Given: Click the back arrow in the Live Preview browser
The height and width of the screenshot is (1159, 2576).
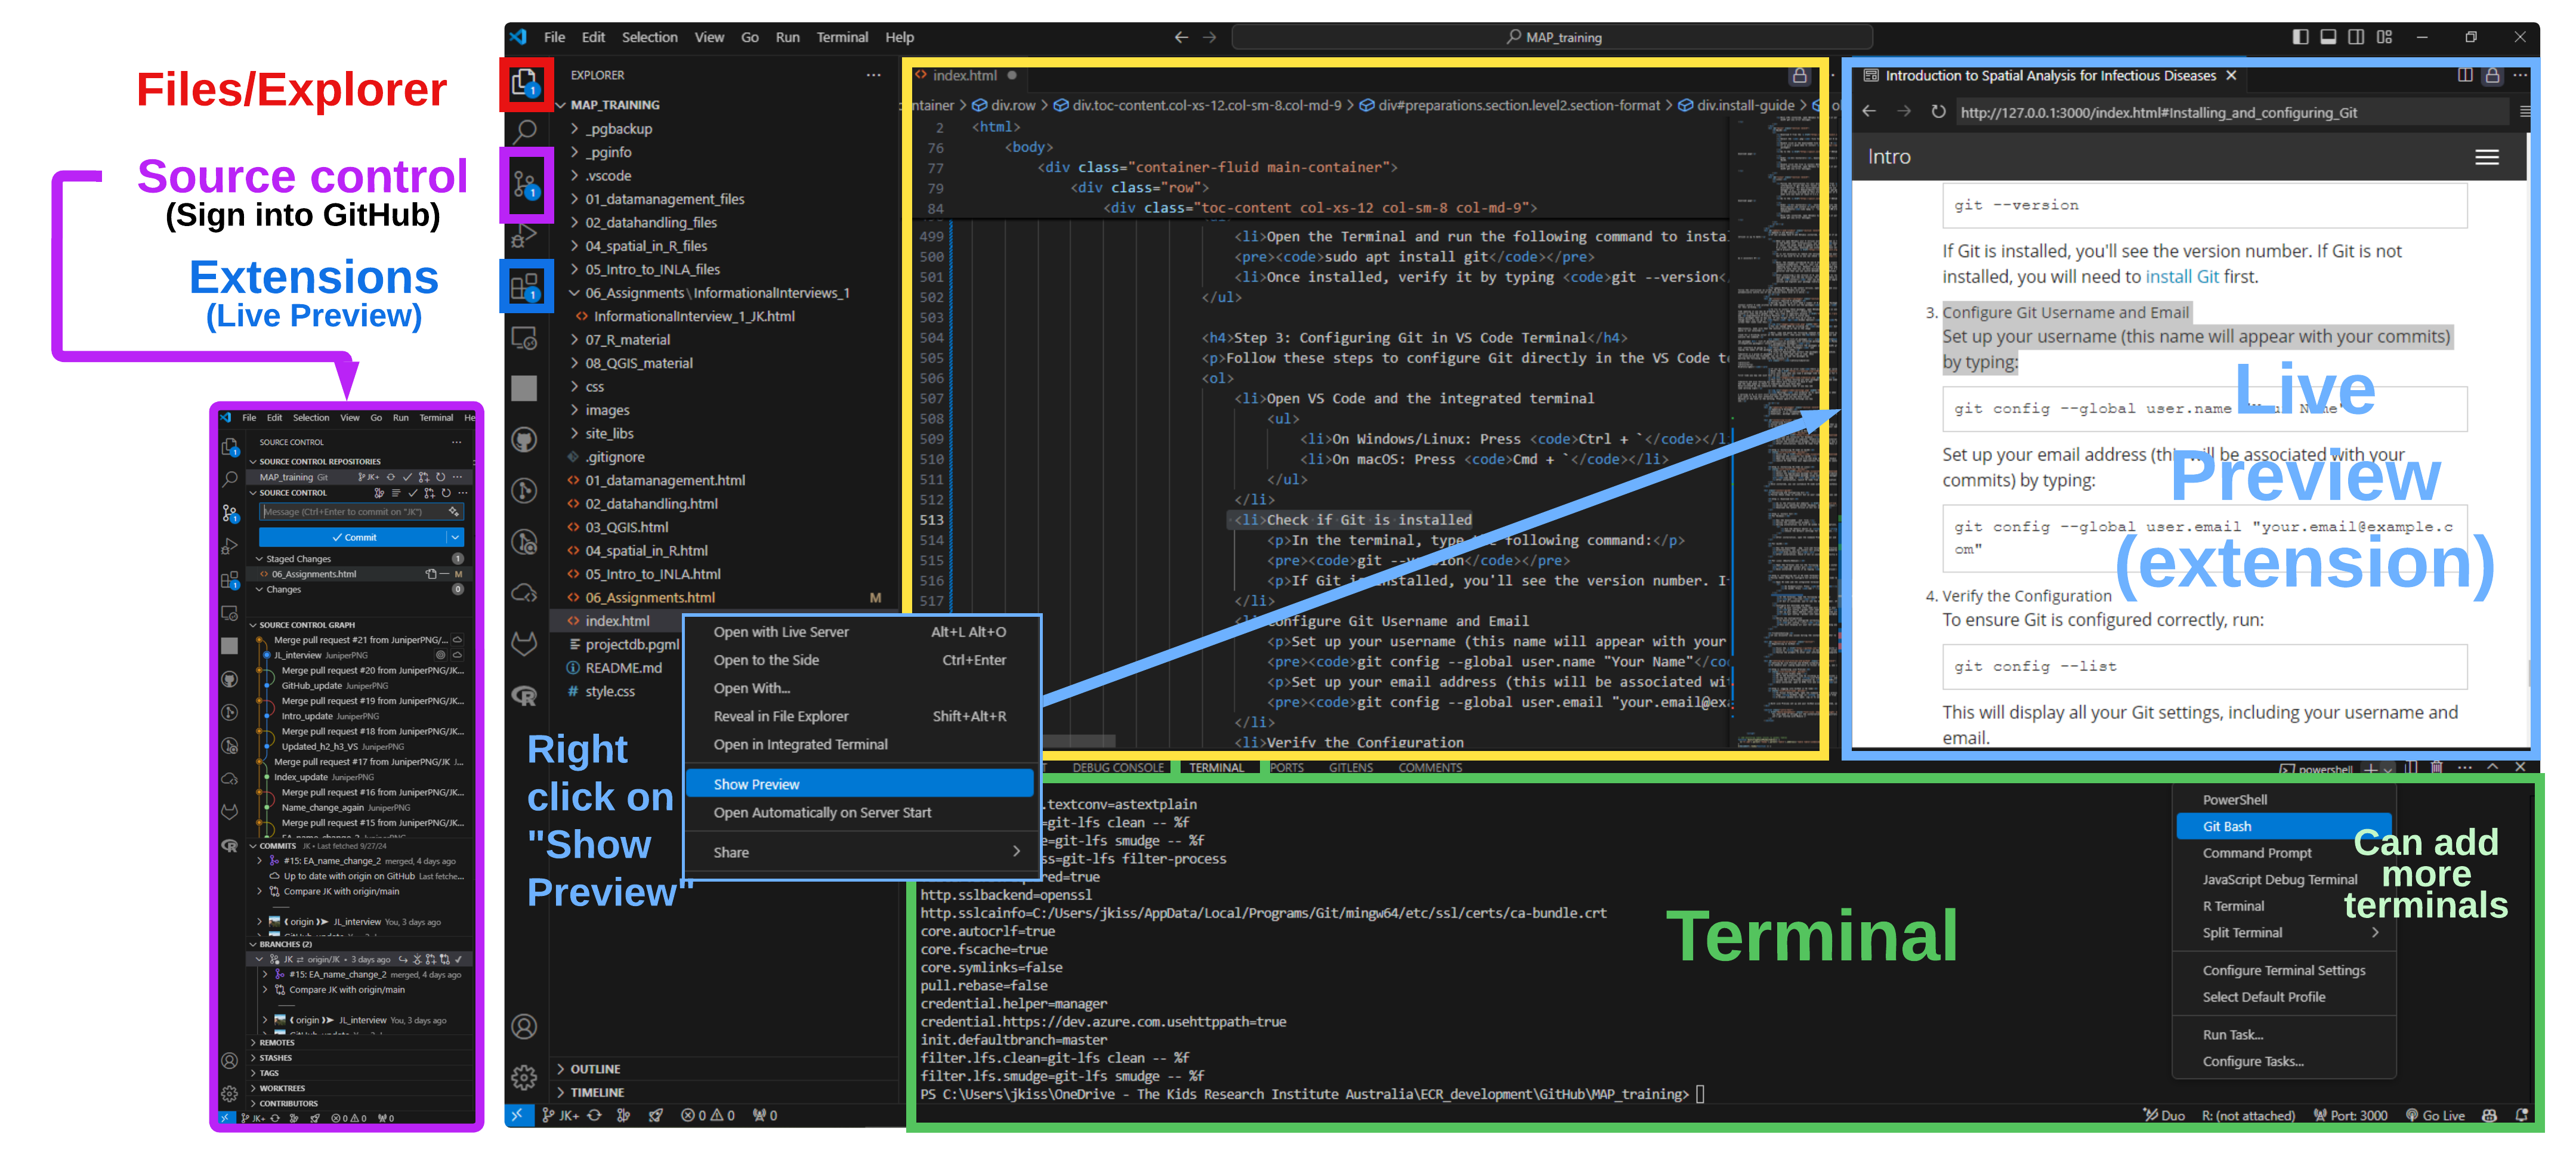Looking at the screenshot, I should (x=1869, y=112).
